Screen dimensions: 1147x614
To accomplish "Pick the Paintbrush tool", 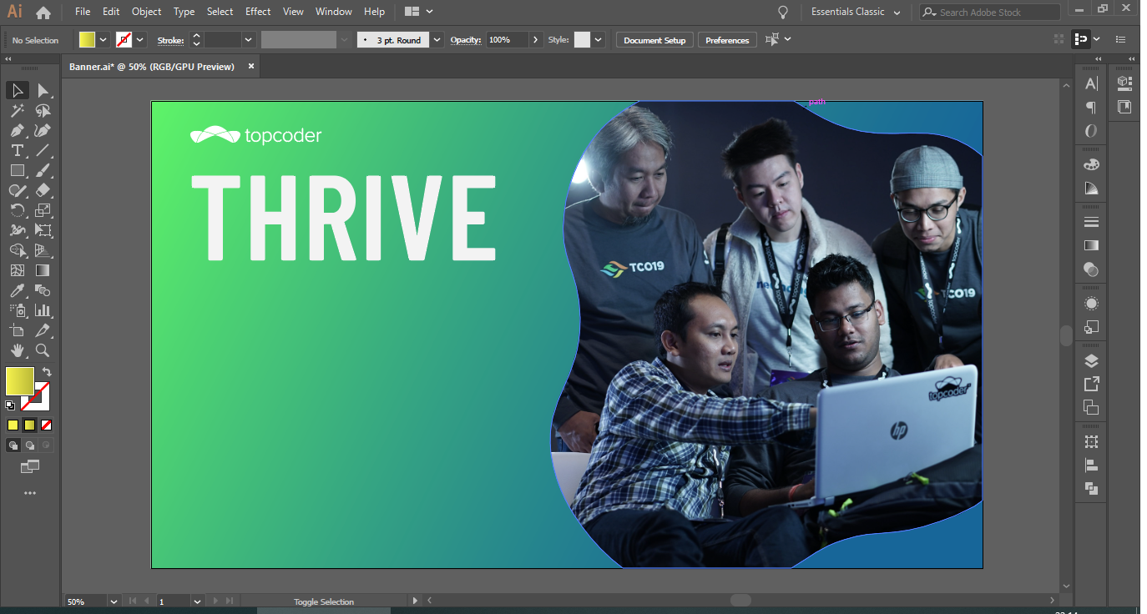I will point(43,170).
